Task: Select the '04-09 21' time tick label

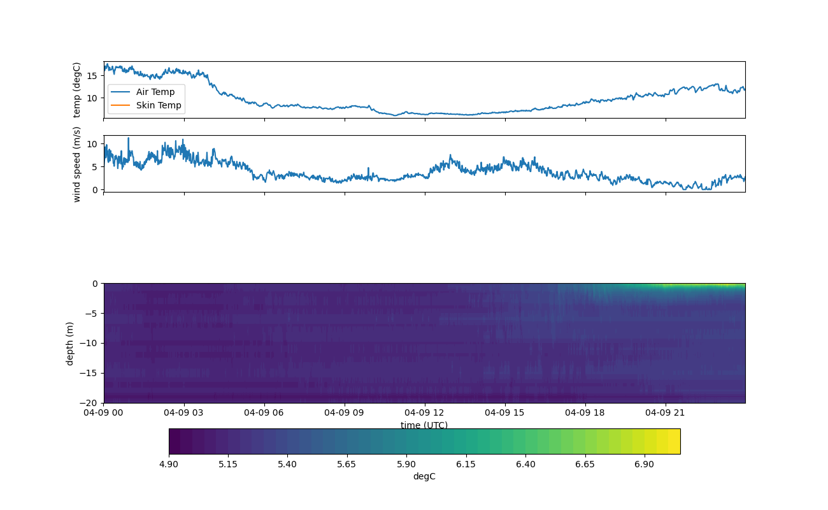Action: [666, 412]
